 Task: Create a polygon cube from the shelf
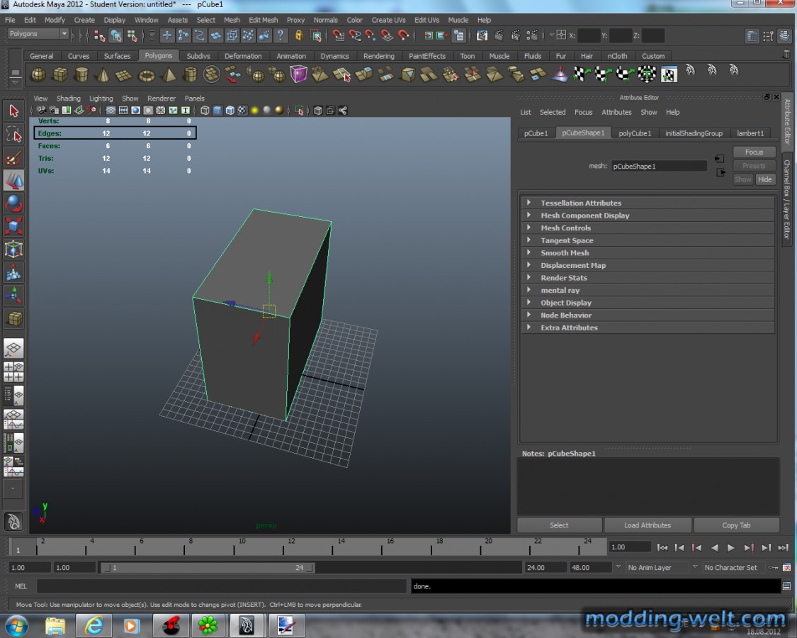(x=60, y=75)
